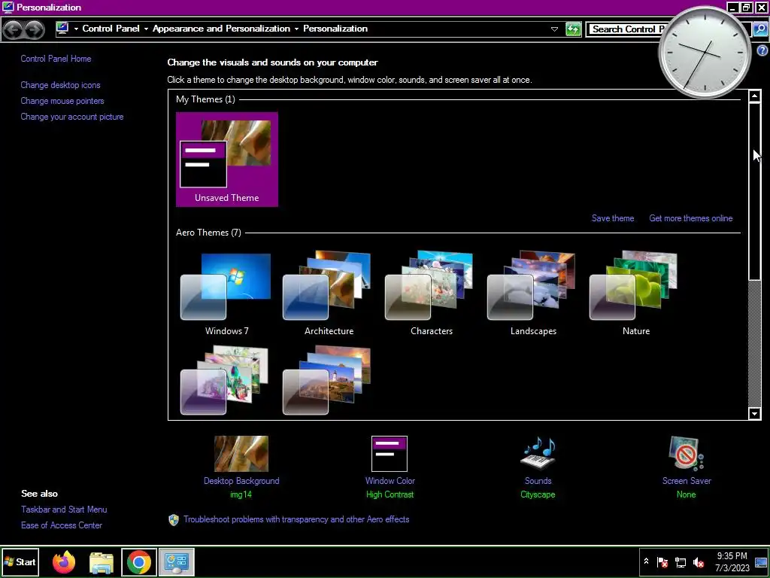The width and height of the screenshot is (770, 578).
Task: Click the shield icon beside Troubleshoot link
Action: [x=174, y=519]
